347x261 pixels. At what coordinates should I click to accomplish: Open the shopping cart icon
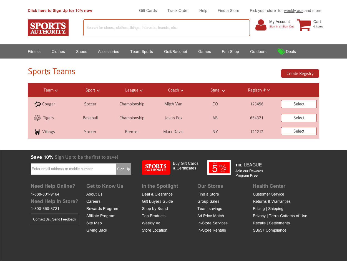(304, 25)
